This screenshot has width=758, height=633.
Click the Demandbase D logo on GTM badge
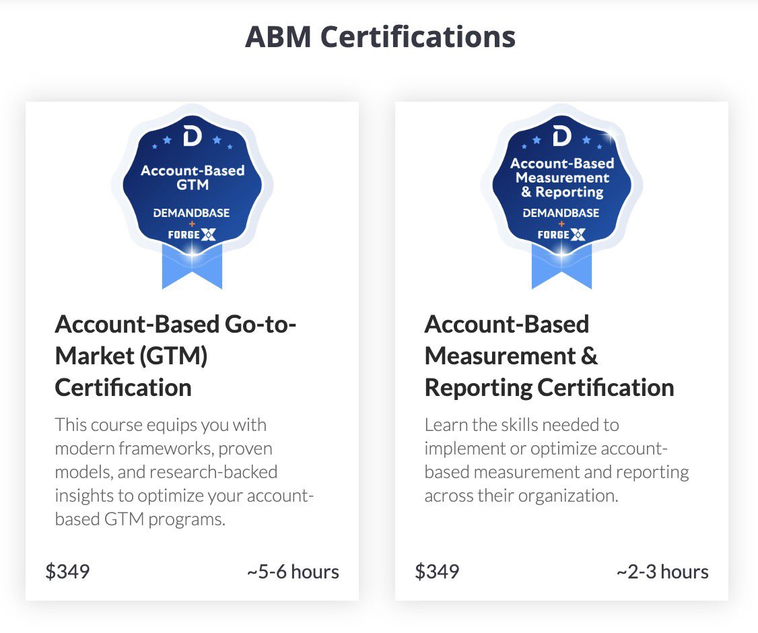point(193,136)
